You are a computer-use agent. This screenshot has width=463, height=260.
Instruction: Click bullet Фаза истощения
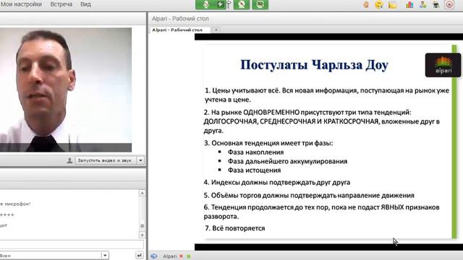coord(254,170)
